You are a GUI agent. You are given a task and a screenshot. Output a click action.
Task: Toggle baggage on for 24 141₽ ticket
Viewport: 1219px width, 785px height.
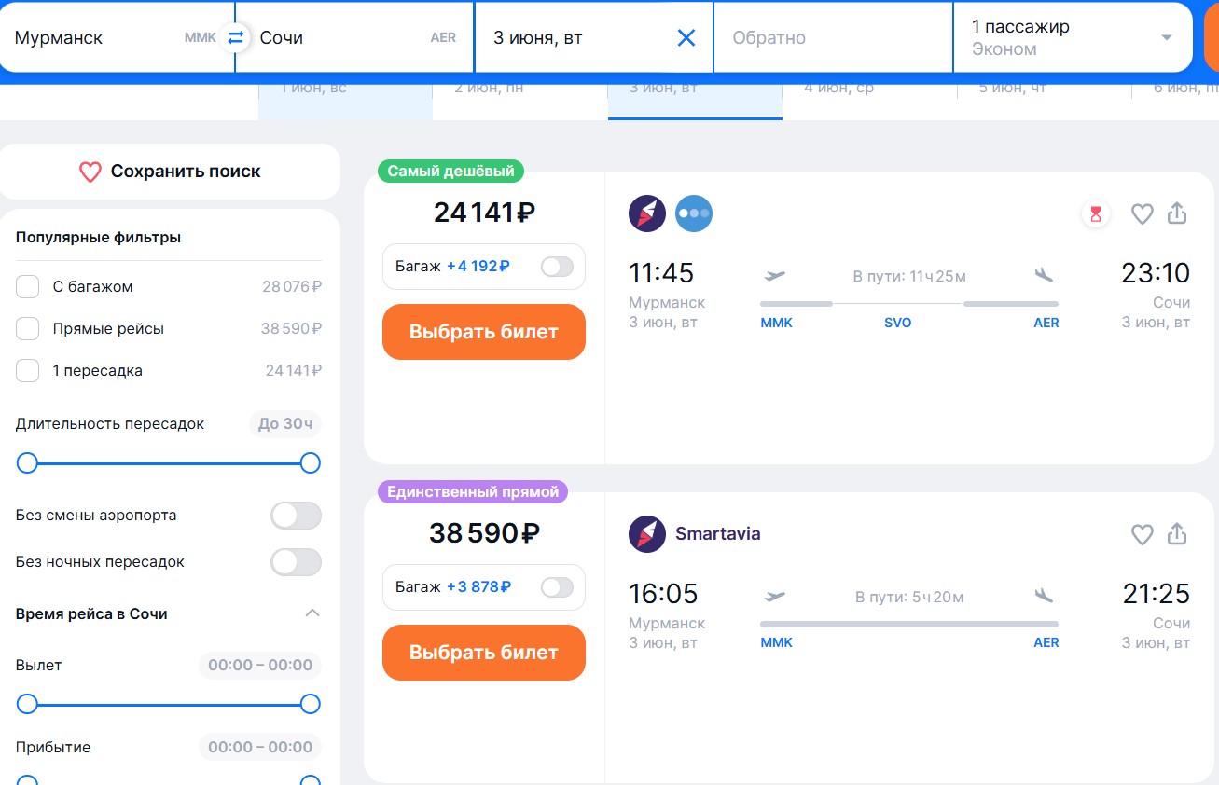tap(557, 267)
